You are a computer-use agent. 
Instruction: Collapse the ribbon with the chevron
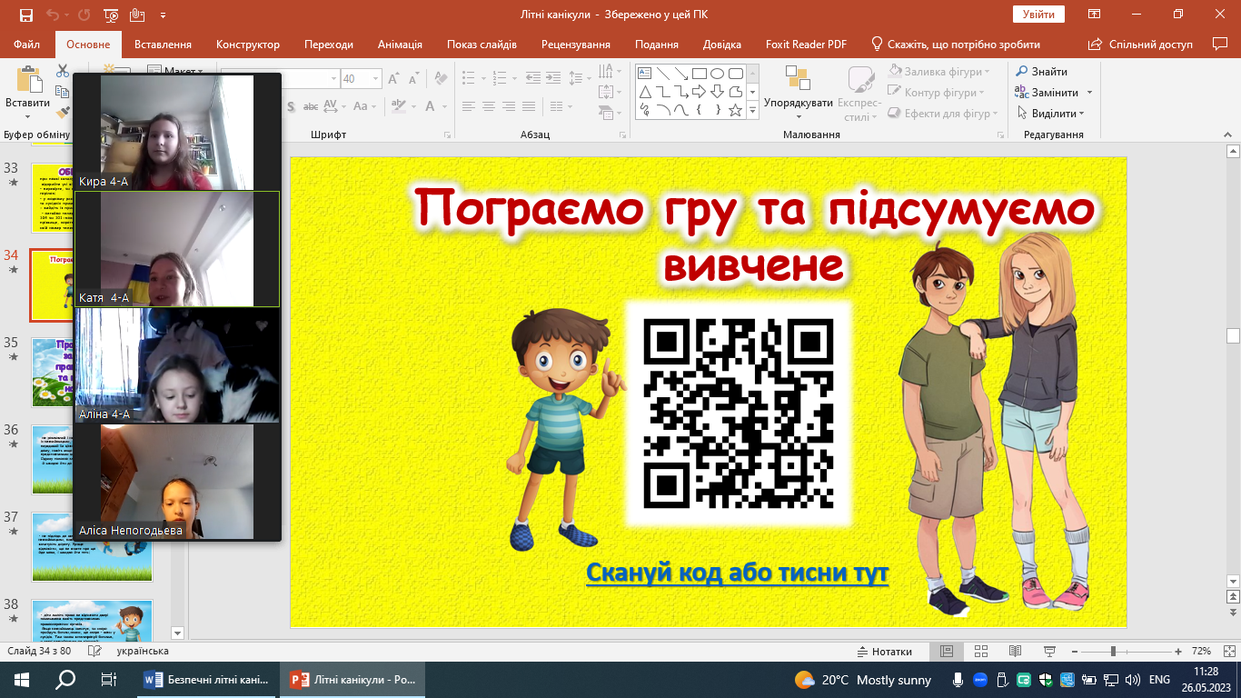[1229, 135]
